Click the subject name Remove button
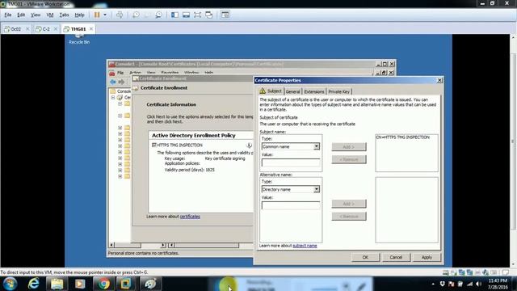 pyautogui.click(x=349, y=159)
